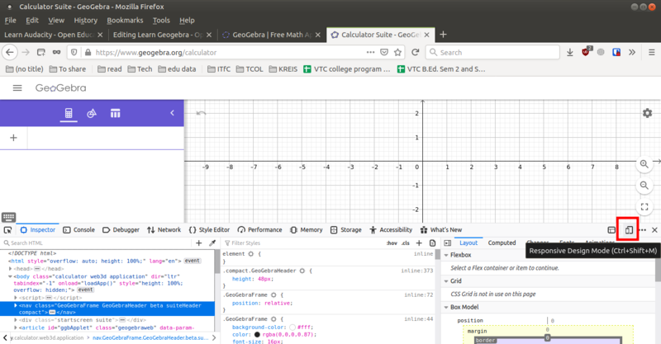The image size is (661, 344).
Task: Open the Performance tab
Action: 259,230
